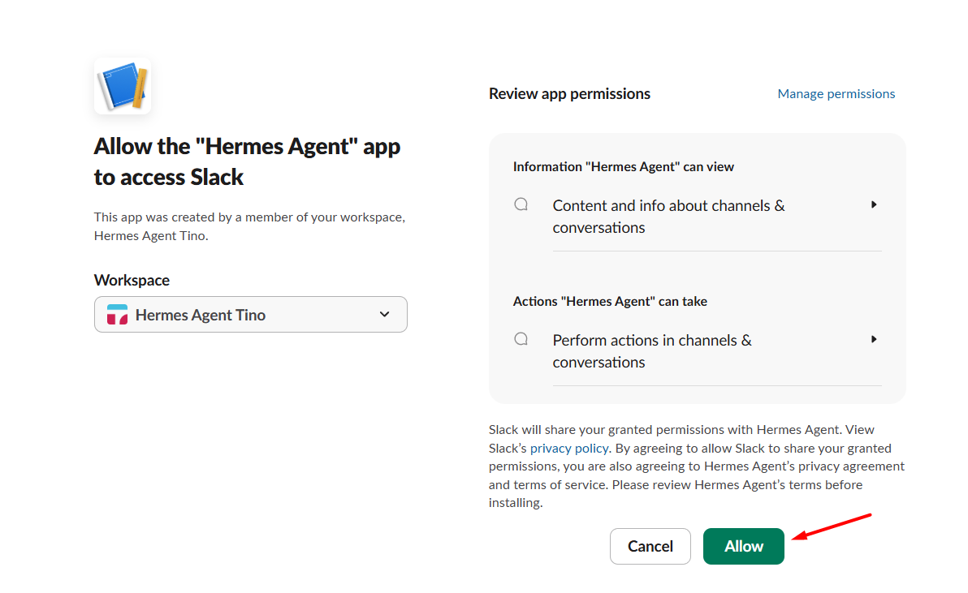Click the Hermes Agent app logo
The height and width of the screenshot is (593, 968).
coord(123,86)
